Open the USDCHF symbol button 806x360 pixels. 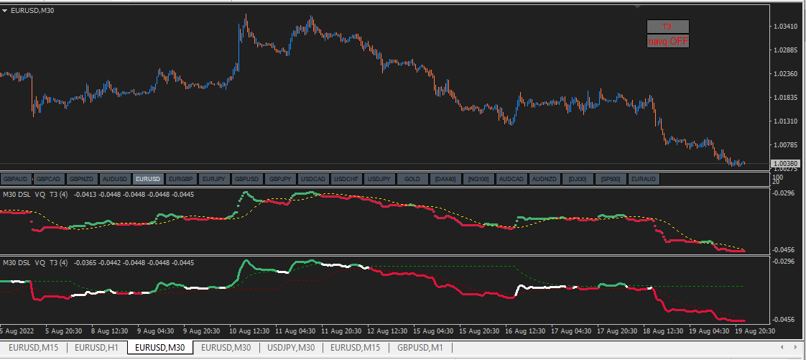346,179
